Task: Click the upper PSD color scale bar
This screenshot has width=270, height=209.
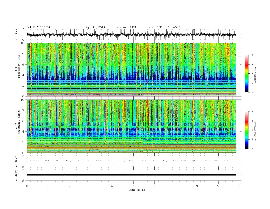Action: click(246, 73)
